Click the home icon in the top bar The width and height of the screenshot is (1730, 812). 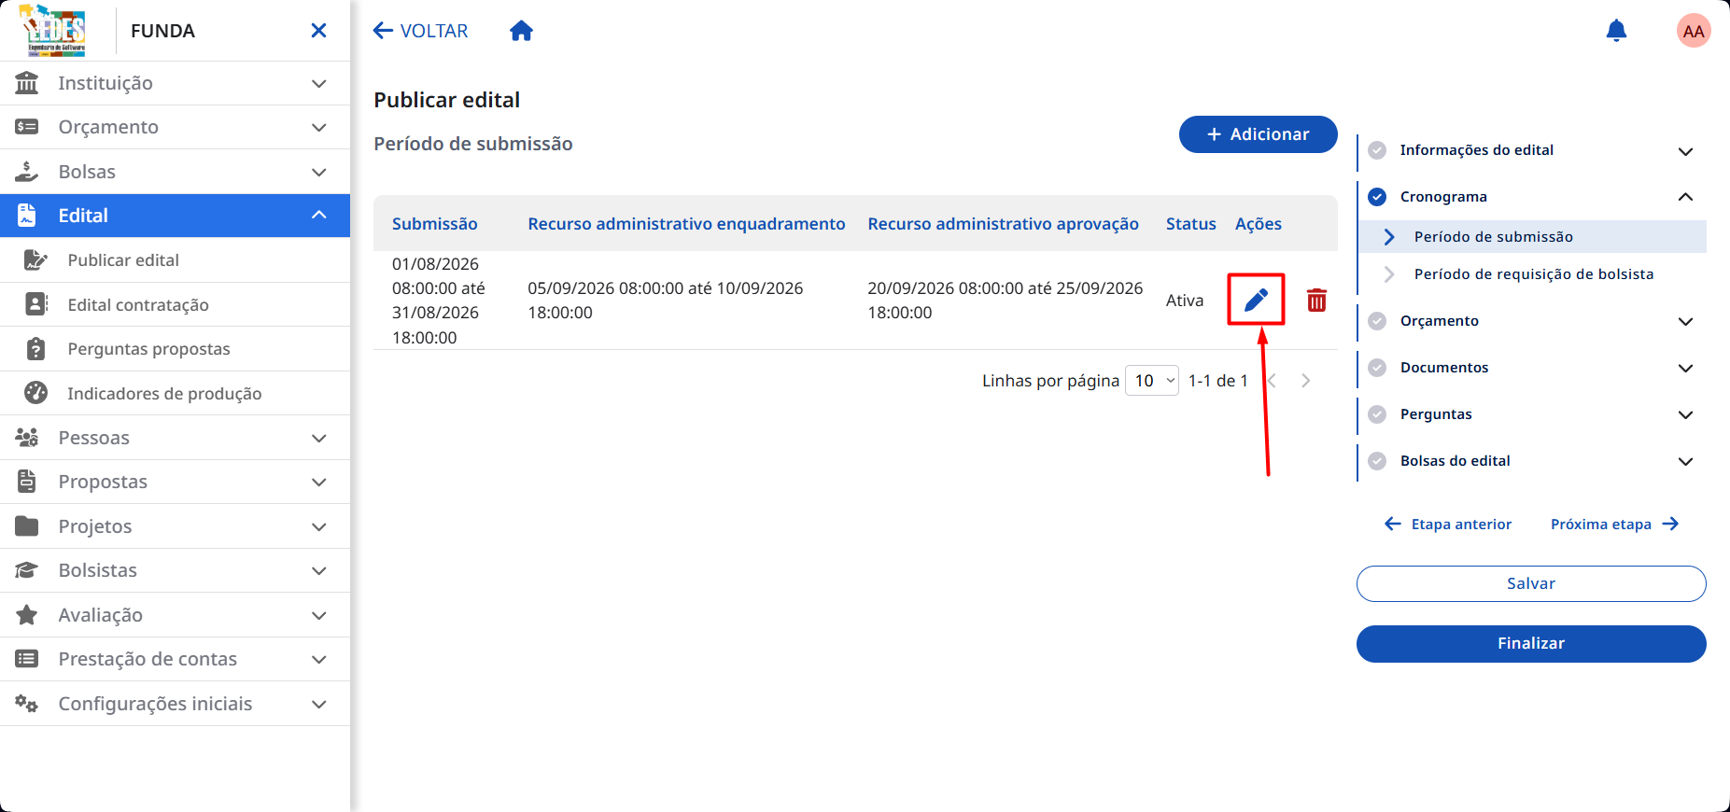tap(521, 31)
